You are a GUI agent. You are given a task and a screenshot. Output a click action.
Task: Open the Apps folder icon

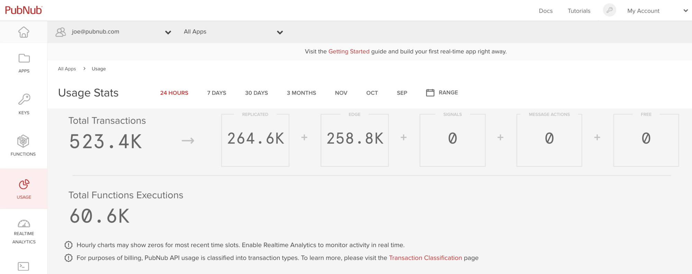24,58
